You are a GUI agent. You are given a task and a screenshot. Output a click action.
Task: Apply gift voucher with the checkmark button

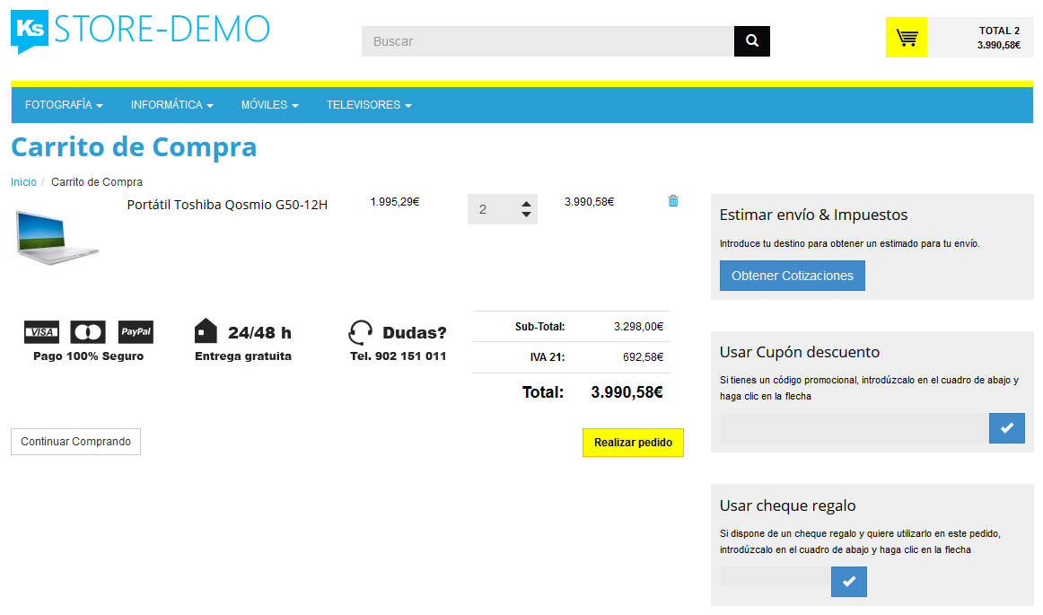[x=849, y=582]
